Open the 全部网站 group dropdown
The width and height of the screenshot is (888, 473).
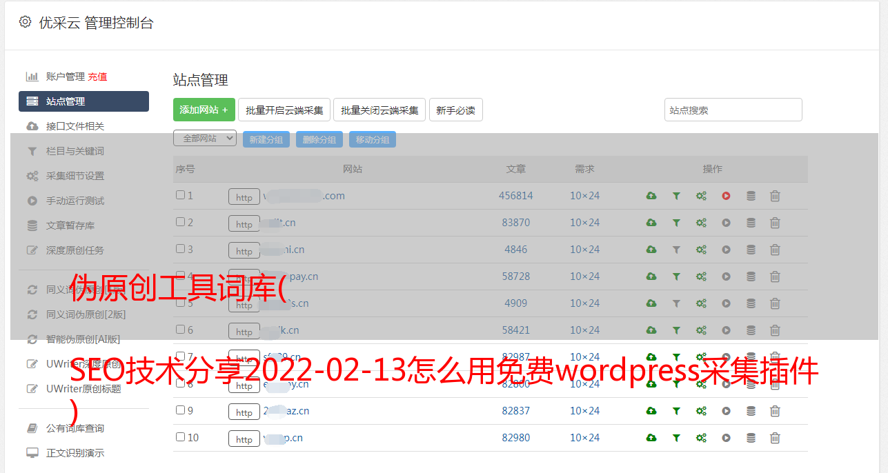205,139
